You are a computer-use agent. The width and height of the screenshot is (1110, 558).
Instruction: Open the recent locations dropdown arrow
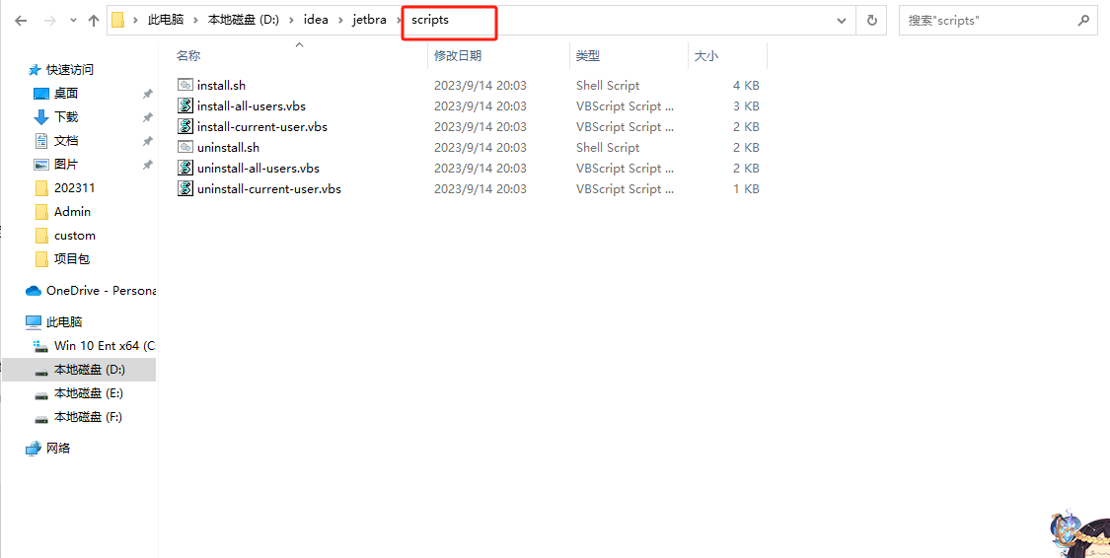coord(72,21)
